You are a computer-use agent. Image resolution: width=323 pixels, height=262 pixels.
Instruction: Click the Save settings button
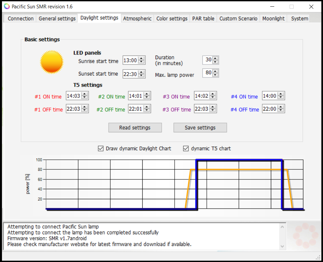pyautogui.click(x=200, y=128)
